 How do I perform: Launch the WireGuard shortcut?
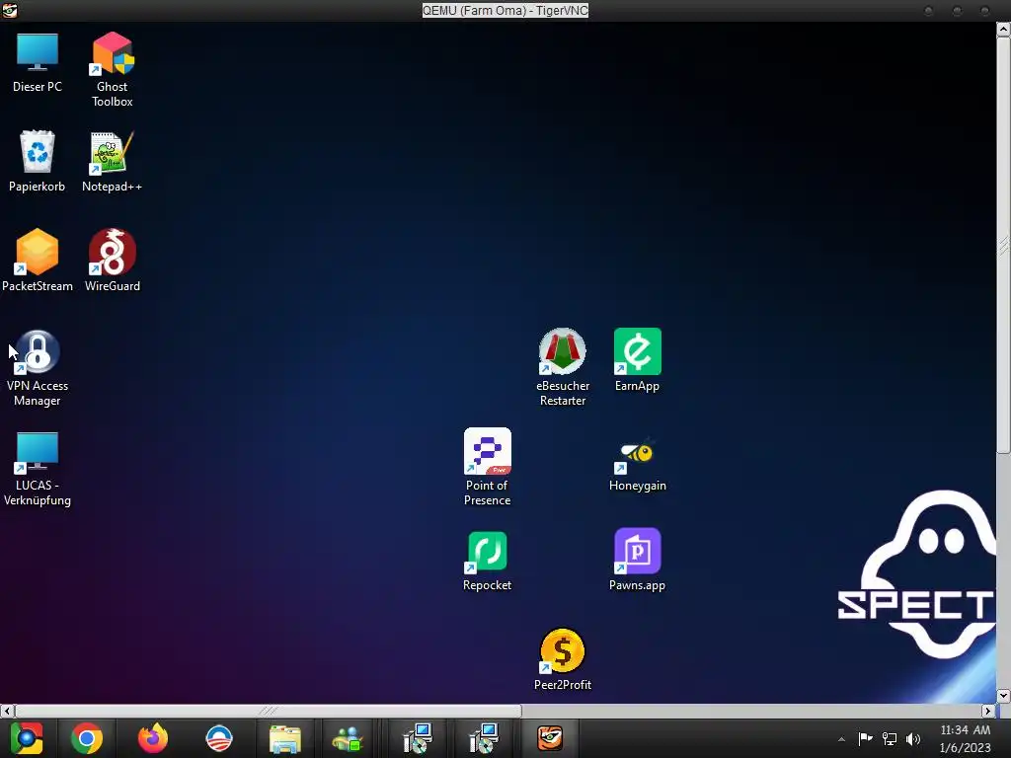[x=113, y=261]
